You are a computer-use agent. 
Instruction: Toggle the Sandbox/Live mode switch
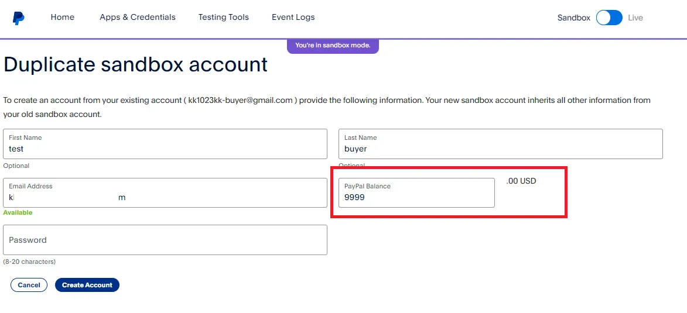(609, 18)
